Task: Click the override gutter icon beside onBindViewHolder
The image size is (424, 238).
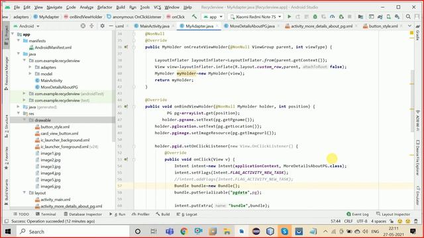Action: click(x=126, y=106)
